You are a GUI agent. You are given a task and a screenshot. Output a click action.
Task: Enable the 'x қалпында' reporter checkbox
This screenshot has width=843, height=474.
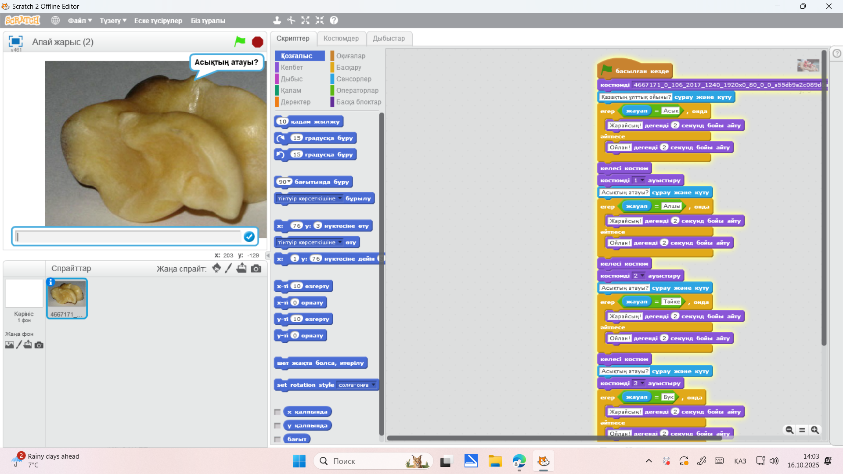pos(277,412)
